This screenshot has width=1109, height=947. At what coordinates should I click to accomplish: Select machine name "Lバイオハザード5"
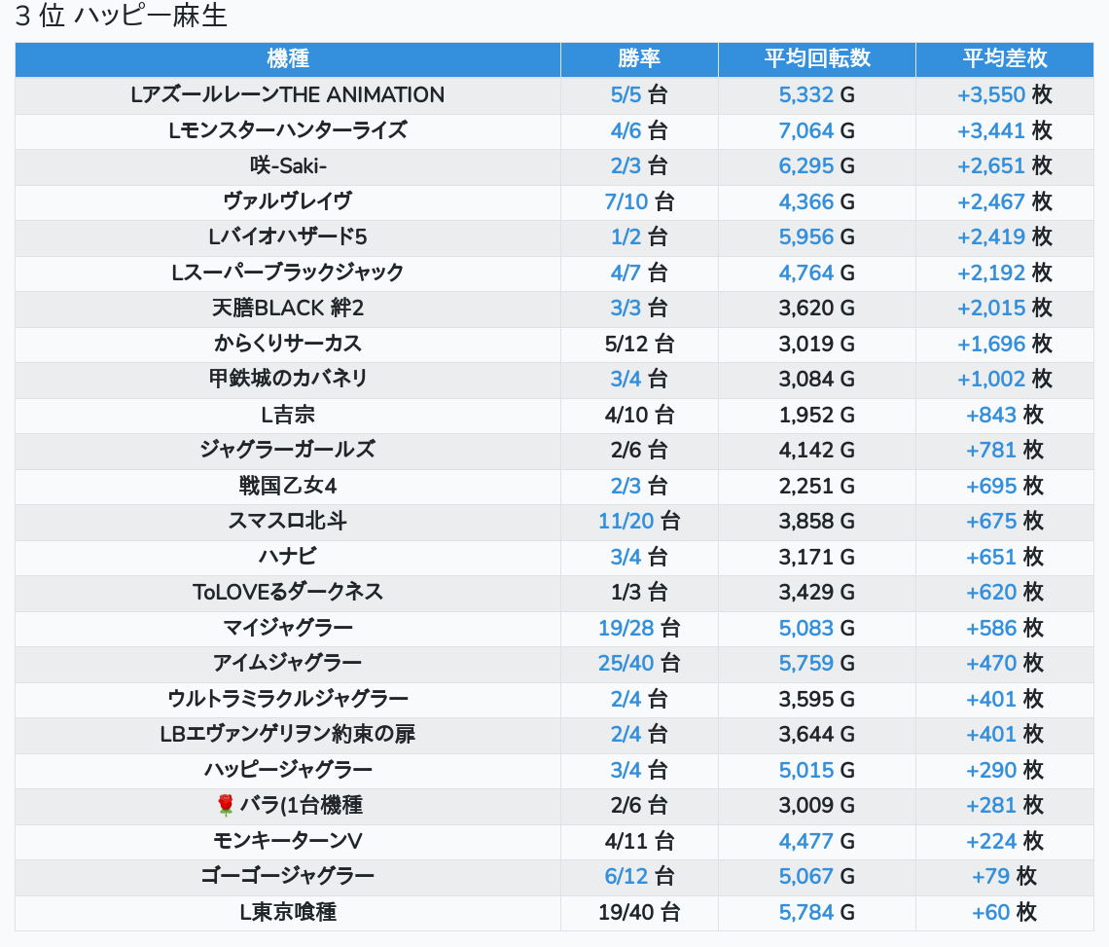tap(288, 237)
